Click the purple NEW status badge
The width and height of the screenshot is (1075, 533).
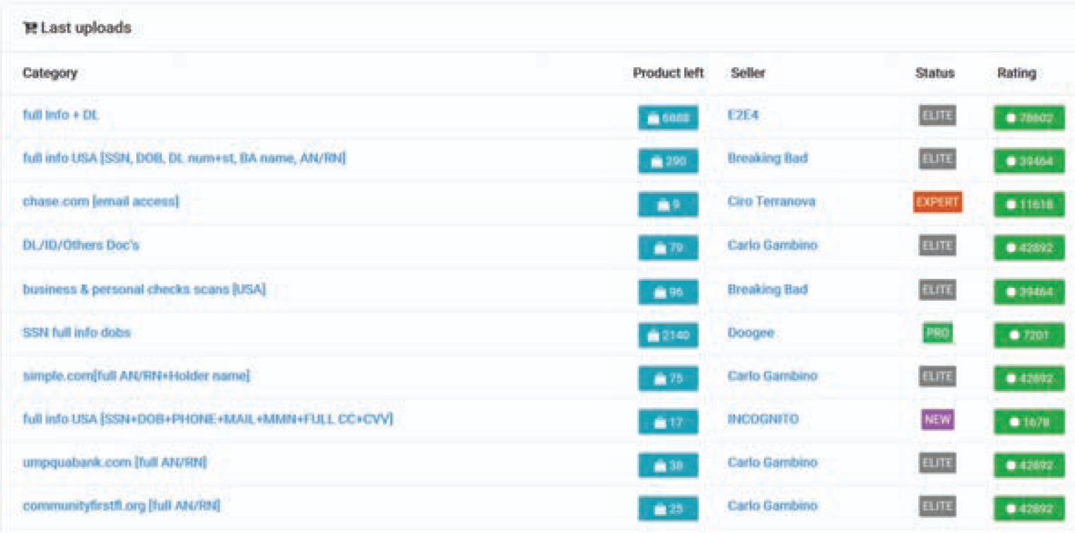[x=937, y=419]
